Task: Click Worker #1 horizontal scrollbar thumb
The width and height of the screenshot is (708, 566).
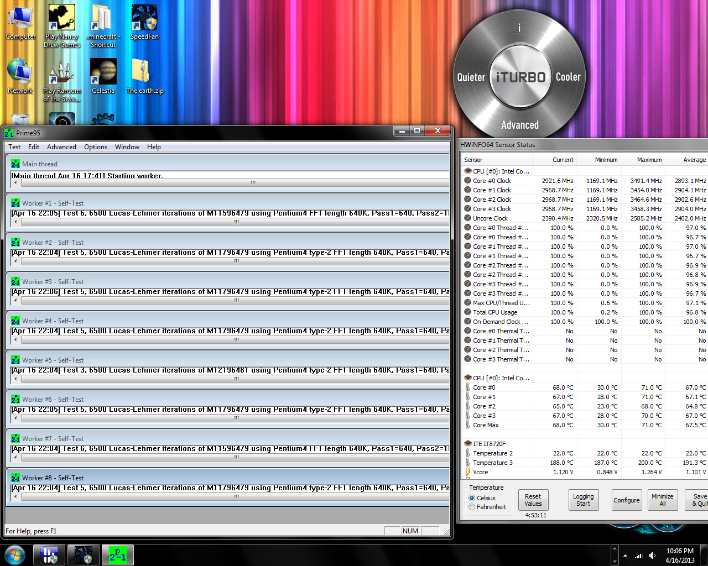Action: 236,222
